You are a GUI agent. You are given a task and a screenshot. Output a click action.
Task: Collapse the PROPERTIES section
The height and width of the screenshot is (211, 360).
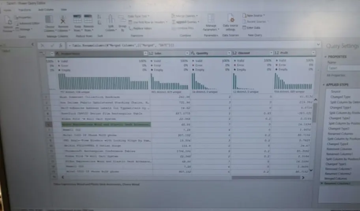pyautogui.click(x=325, y=57)
